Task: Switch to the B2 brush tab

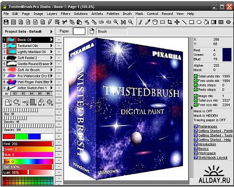Action: tap(15, 94)
